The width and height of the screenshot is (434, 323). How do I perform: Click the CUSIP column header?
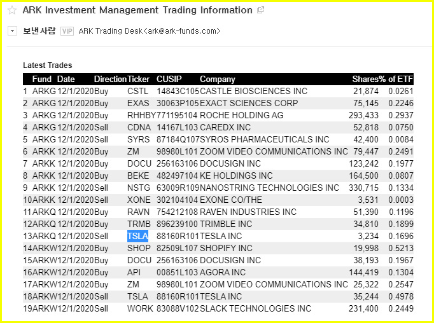[x=169, y=79]
